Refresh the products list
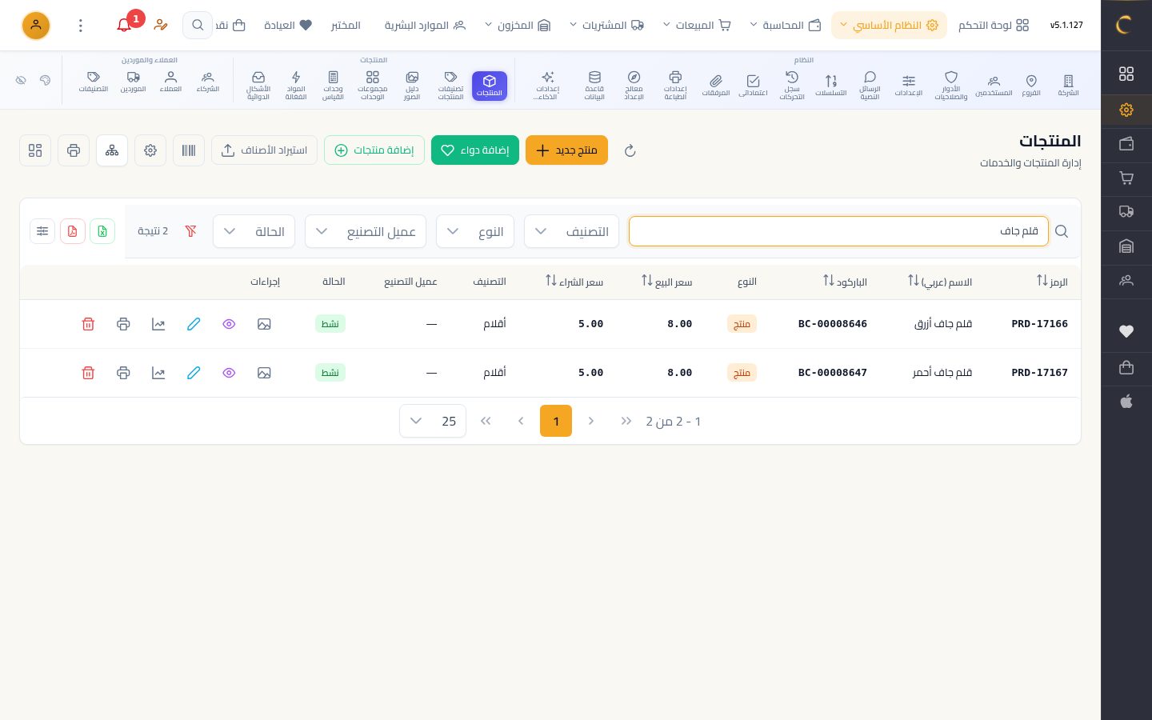 630,150
